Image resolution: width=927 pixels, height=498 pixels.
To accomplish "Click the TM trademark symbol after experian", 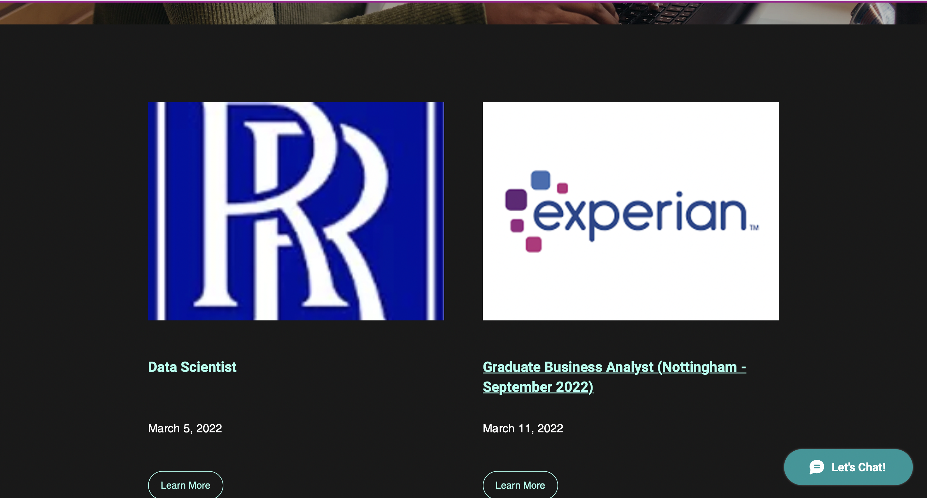I will pos(754,227).
